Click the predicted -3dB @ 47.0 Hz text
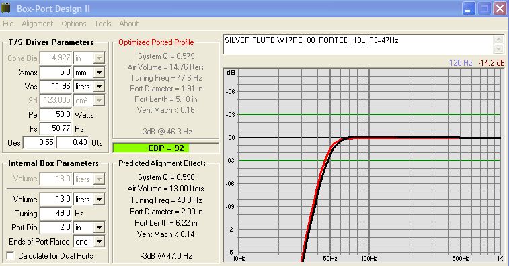 pyautogui.click(x=166, y=256)
